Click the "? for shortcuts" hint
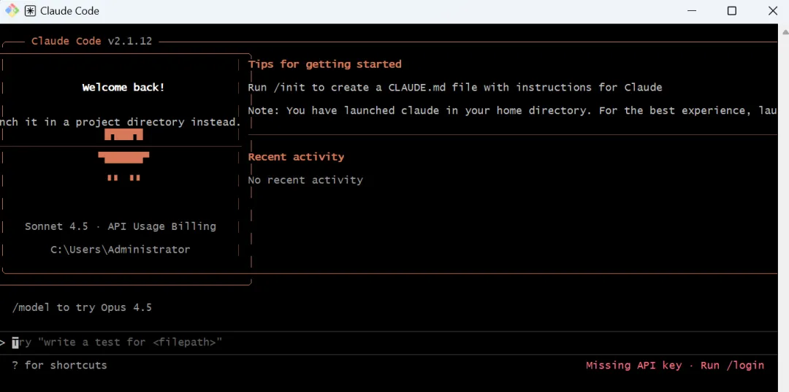This screenshot has width=789, height=392. (59, 366)
